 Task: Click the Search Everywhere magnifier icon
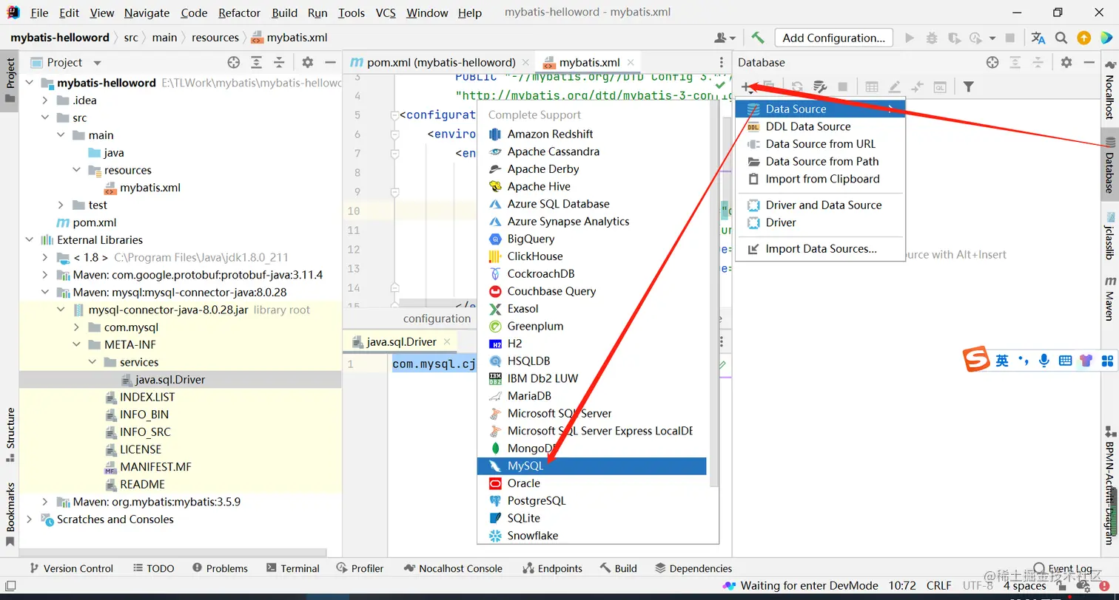[x=1061, y=38]
